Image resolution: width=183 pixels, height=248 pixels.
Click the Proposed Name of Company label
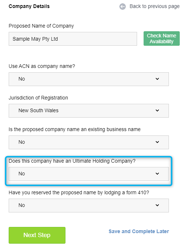41,26
